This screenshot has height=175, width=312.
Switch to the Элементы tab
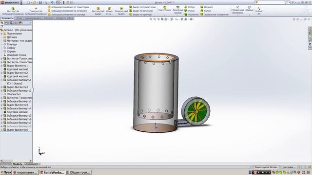[8, 18]
